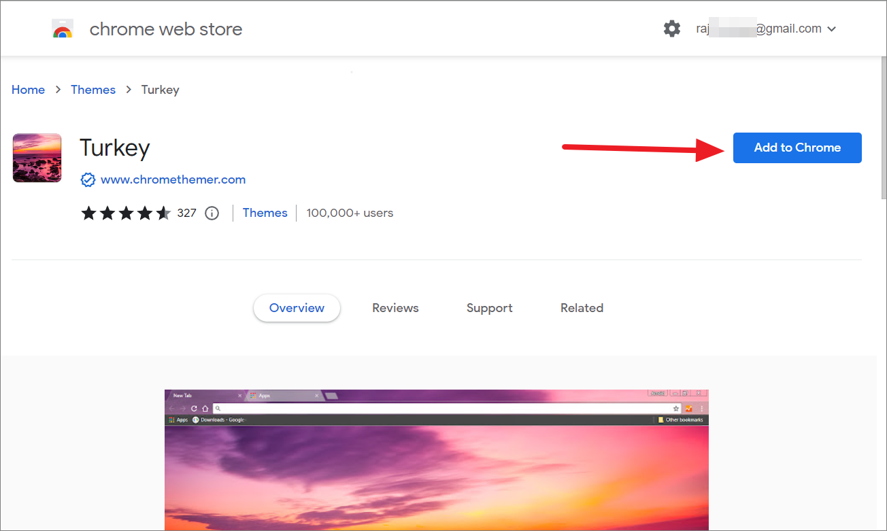Click the Turkey theme square thumbnail
This screenshot has width=887, height=531.
(x=37, y=158)
